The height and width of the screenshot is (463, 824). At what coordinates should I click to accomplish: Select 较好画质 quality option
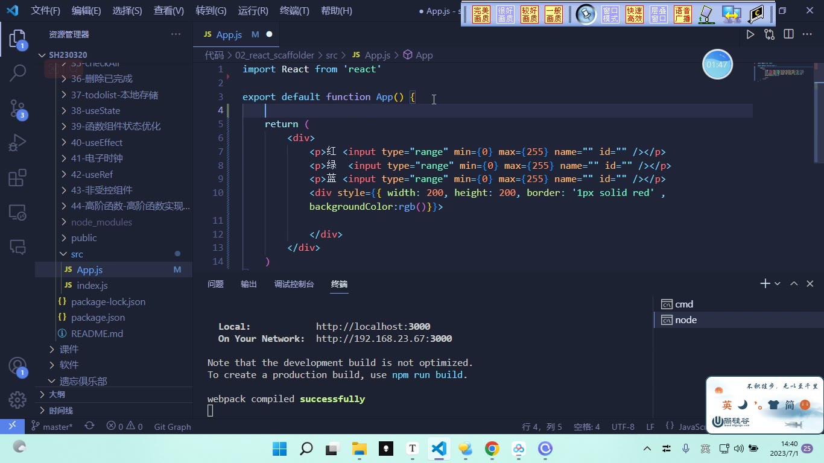(x=530, y=14)
